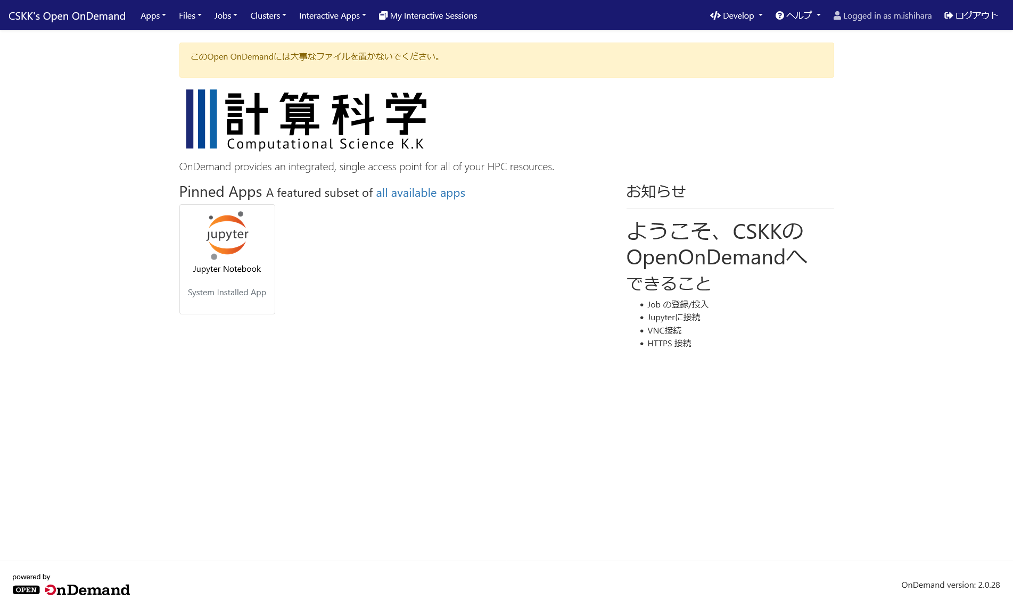Click 'Logged in as m.ishihara' text

point(887,15)
